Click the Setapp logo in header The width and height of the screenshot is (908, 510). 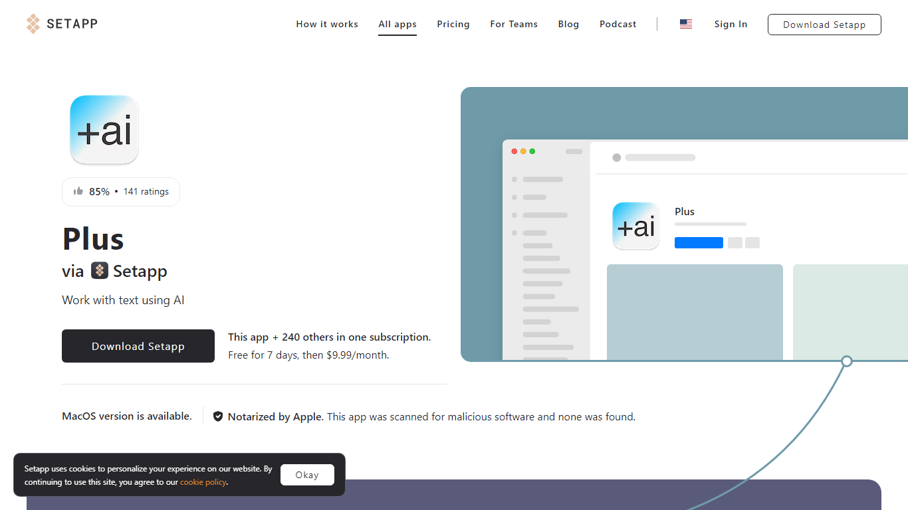pos(62,24)
